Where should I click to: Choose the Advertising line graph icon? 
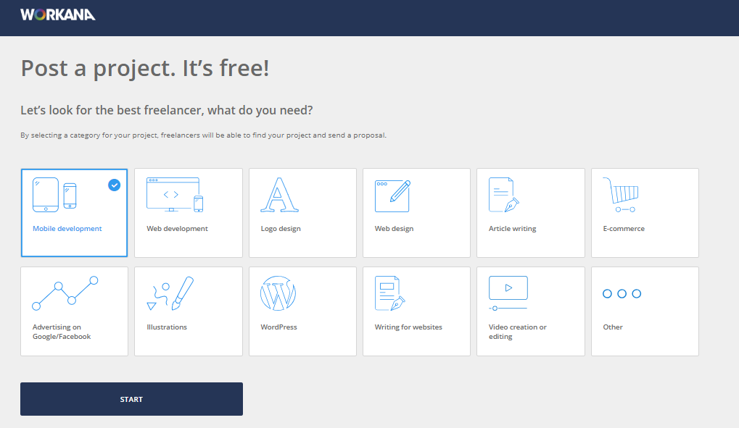tap(65, 293)
